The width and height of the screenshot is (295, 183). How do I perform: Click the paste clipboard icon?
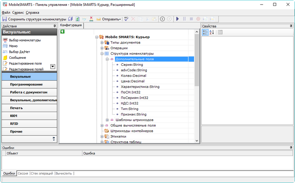point(154,19)
